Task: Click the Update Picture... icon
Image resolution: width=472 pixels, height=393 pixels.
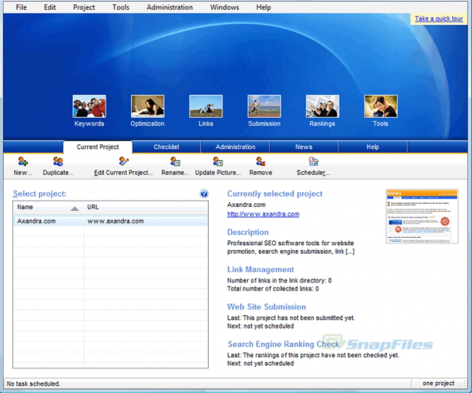Action: coord(218,162)
